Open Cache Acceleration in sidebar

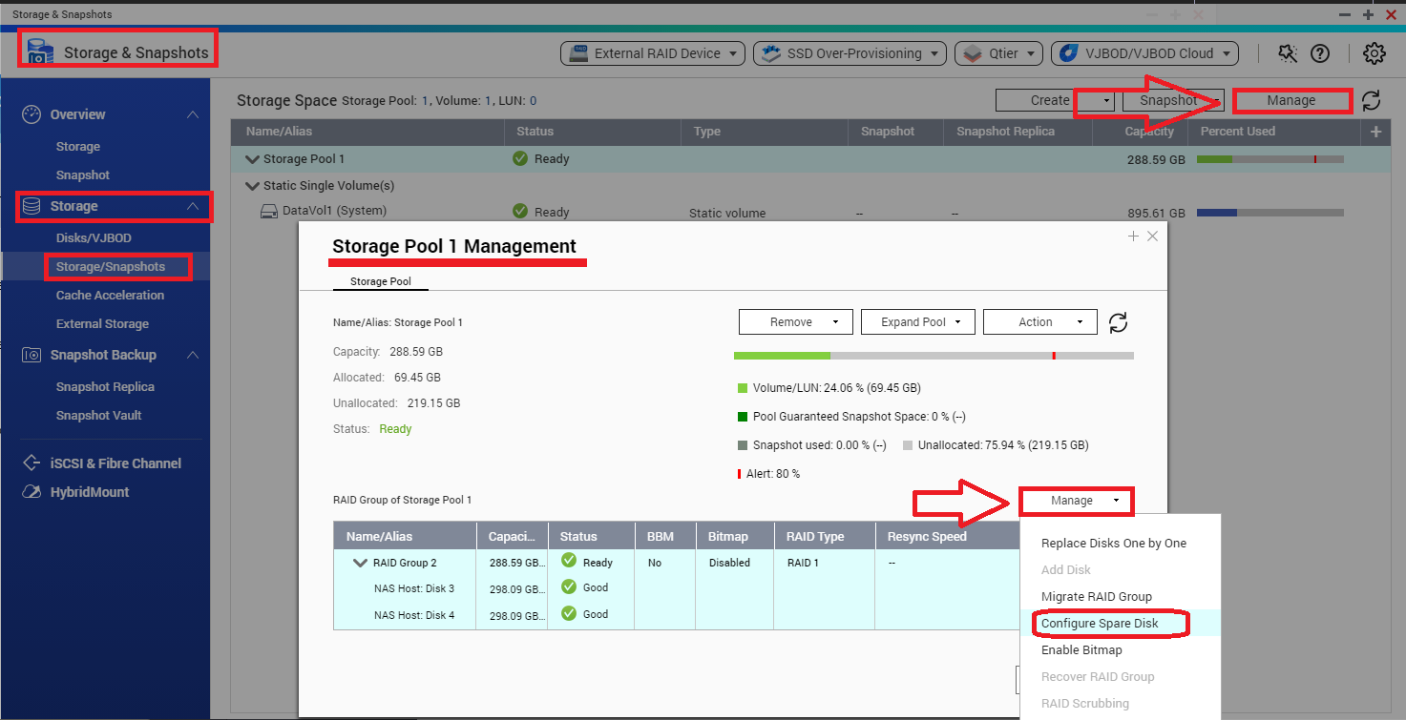pyautogui.click(x=110, y=296)
